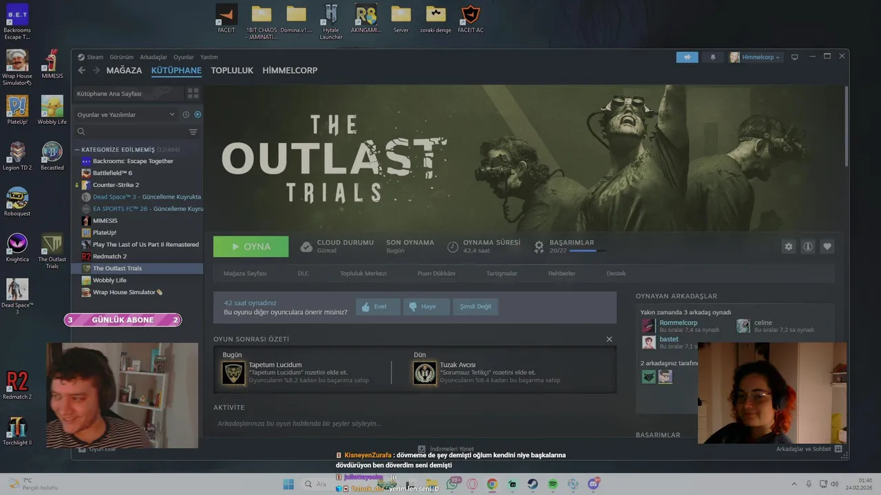
Task: Switch to KÜTÜPHANE tab
Action: (x=176, y=70)
